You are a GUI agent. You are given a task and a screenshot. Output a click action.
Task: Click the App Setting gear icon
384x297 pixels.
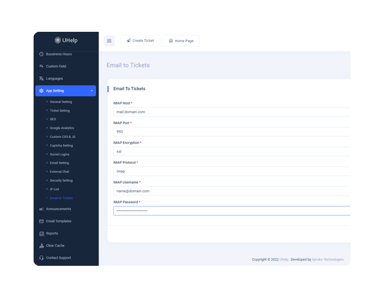pyautogui.click(x=41, y=91)
